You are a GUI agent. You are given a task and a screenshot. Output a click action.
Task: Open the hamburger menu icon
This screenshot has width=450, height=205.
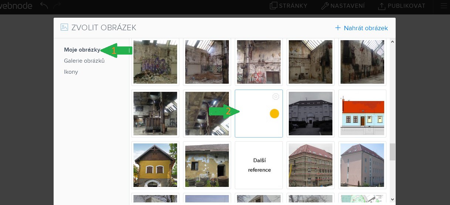(444, 6)
